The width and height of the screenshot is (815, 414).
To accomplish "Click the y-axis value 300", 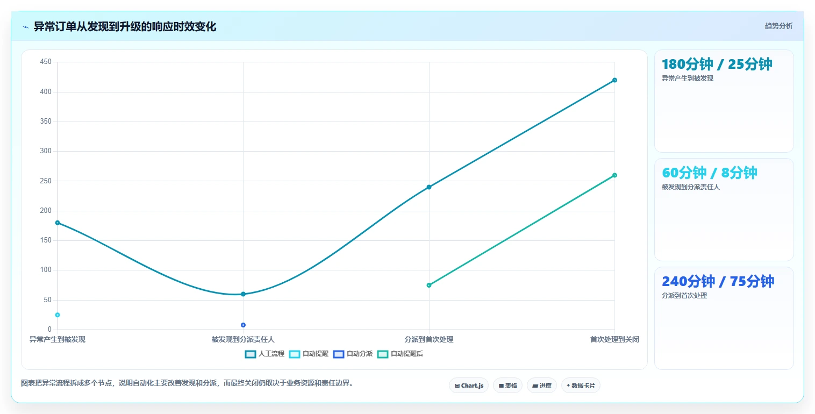I will tap(46, 151).
